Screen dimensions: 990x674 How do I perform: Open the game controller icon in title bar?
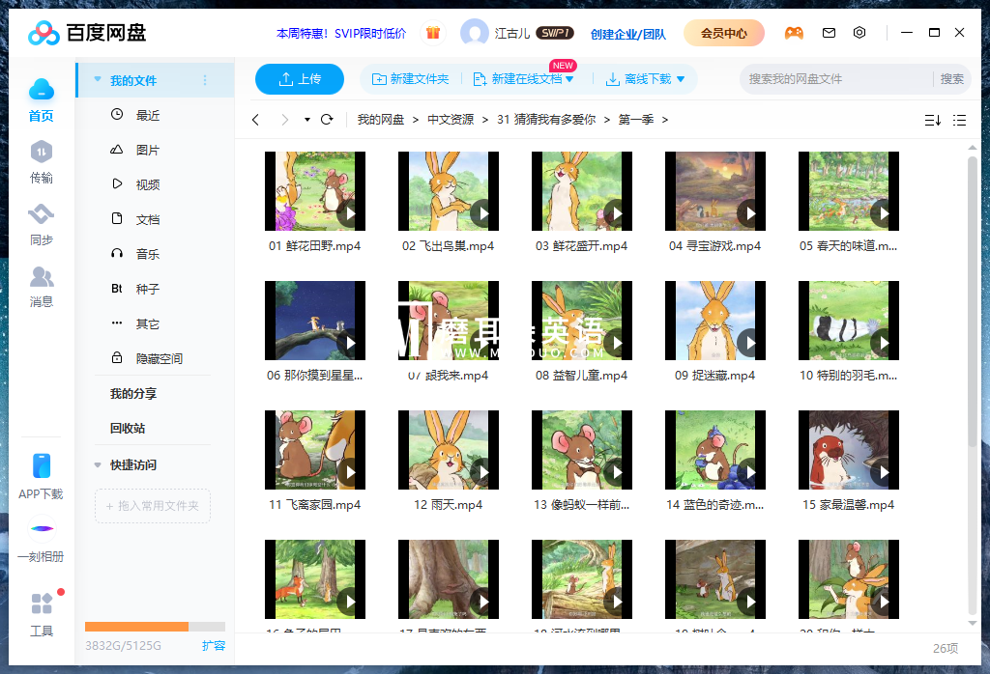(x=794, y=33)
